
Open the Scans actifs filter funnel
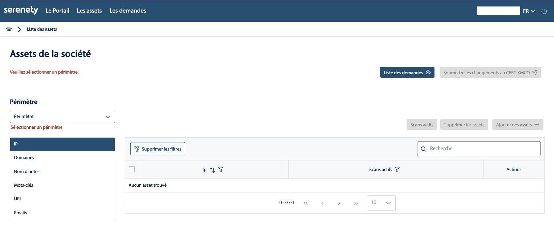pos(397,170)
